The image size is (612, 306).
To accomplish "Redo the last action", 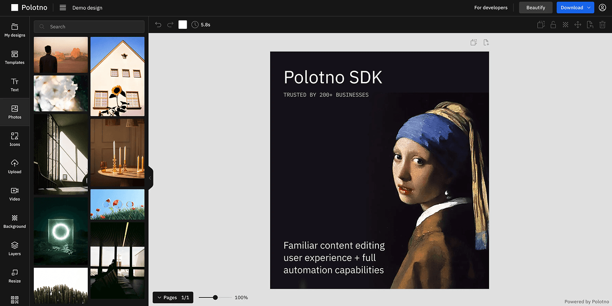I will pyautogui.click(x=170, y=25).
